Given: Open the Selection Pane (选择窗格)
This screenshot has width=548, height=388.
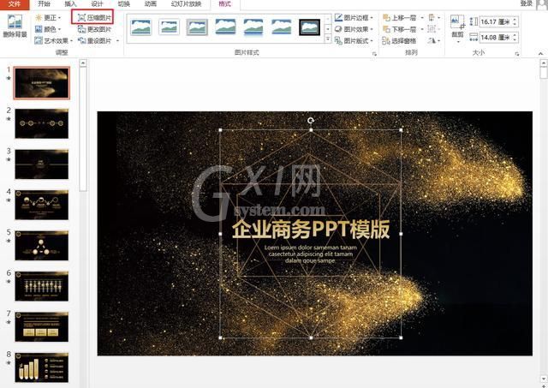Looking at the screenshot, I should pyautogui.click(x=400, y=41).
